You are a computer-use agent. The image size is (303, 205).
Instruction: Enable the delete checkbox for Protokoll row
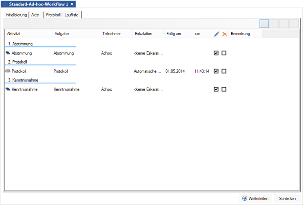224,71
